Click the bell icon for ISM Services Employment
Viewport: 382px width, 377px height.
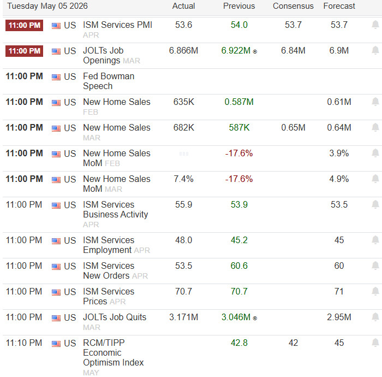click(x=375, y=240)
